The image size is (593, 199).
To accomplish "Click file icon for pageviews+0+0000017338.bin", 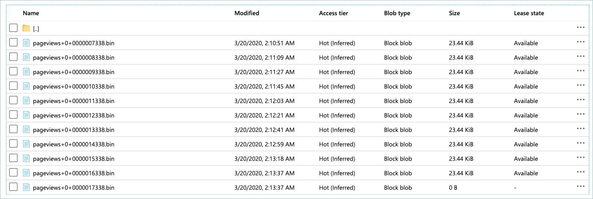I will (x=26, y=187).
